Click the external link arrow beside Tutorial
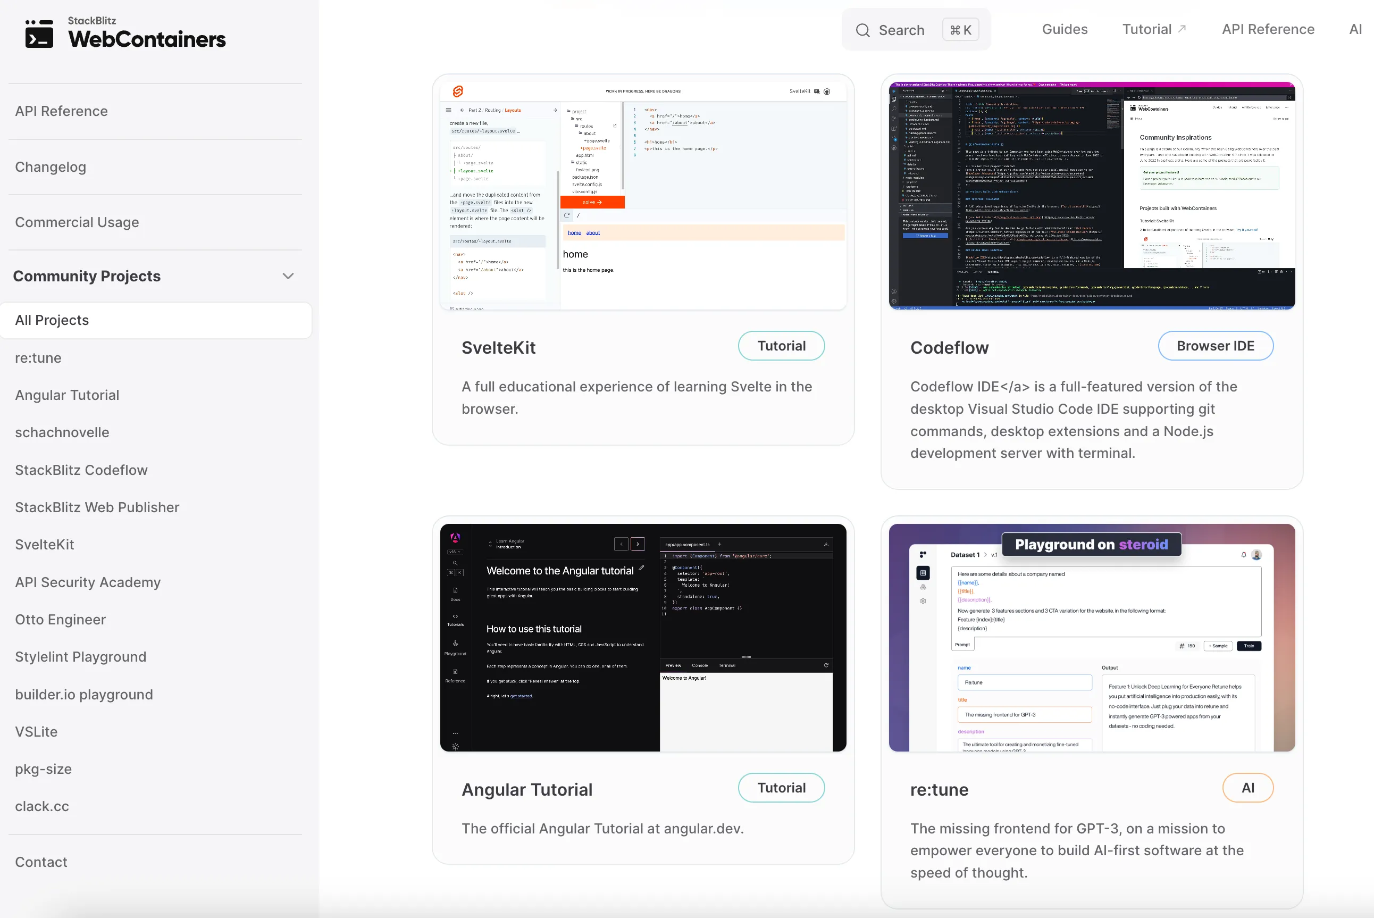 (x=1182, y=29)
